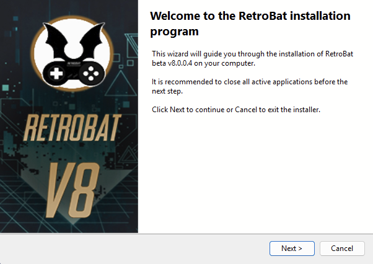Click the word 'program' in the heading
The image size is (373, 264).
pyautogui.click(x=174, y=31)
